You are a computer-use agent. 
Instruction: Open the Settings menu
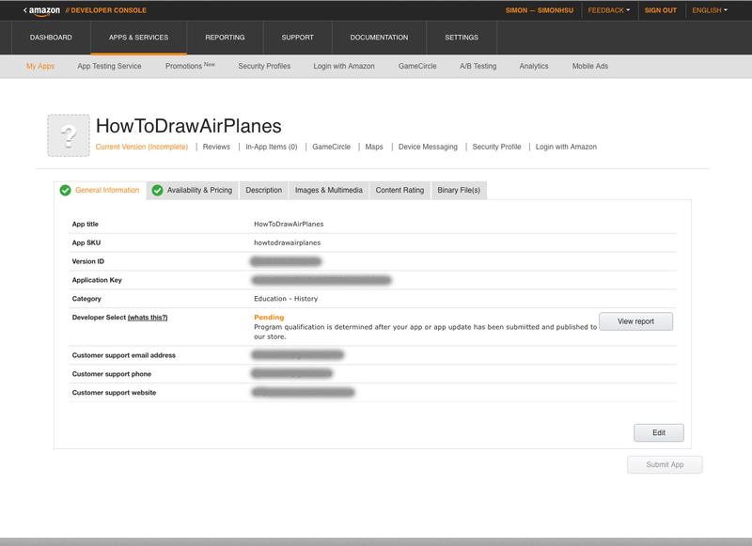click(x=462, y=38)
